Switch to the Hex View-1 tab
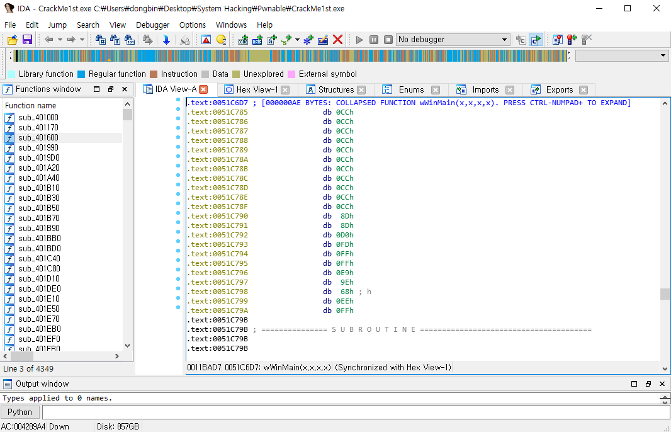 tap(257, 89)
